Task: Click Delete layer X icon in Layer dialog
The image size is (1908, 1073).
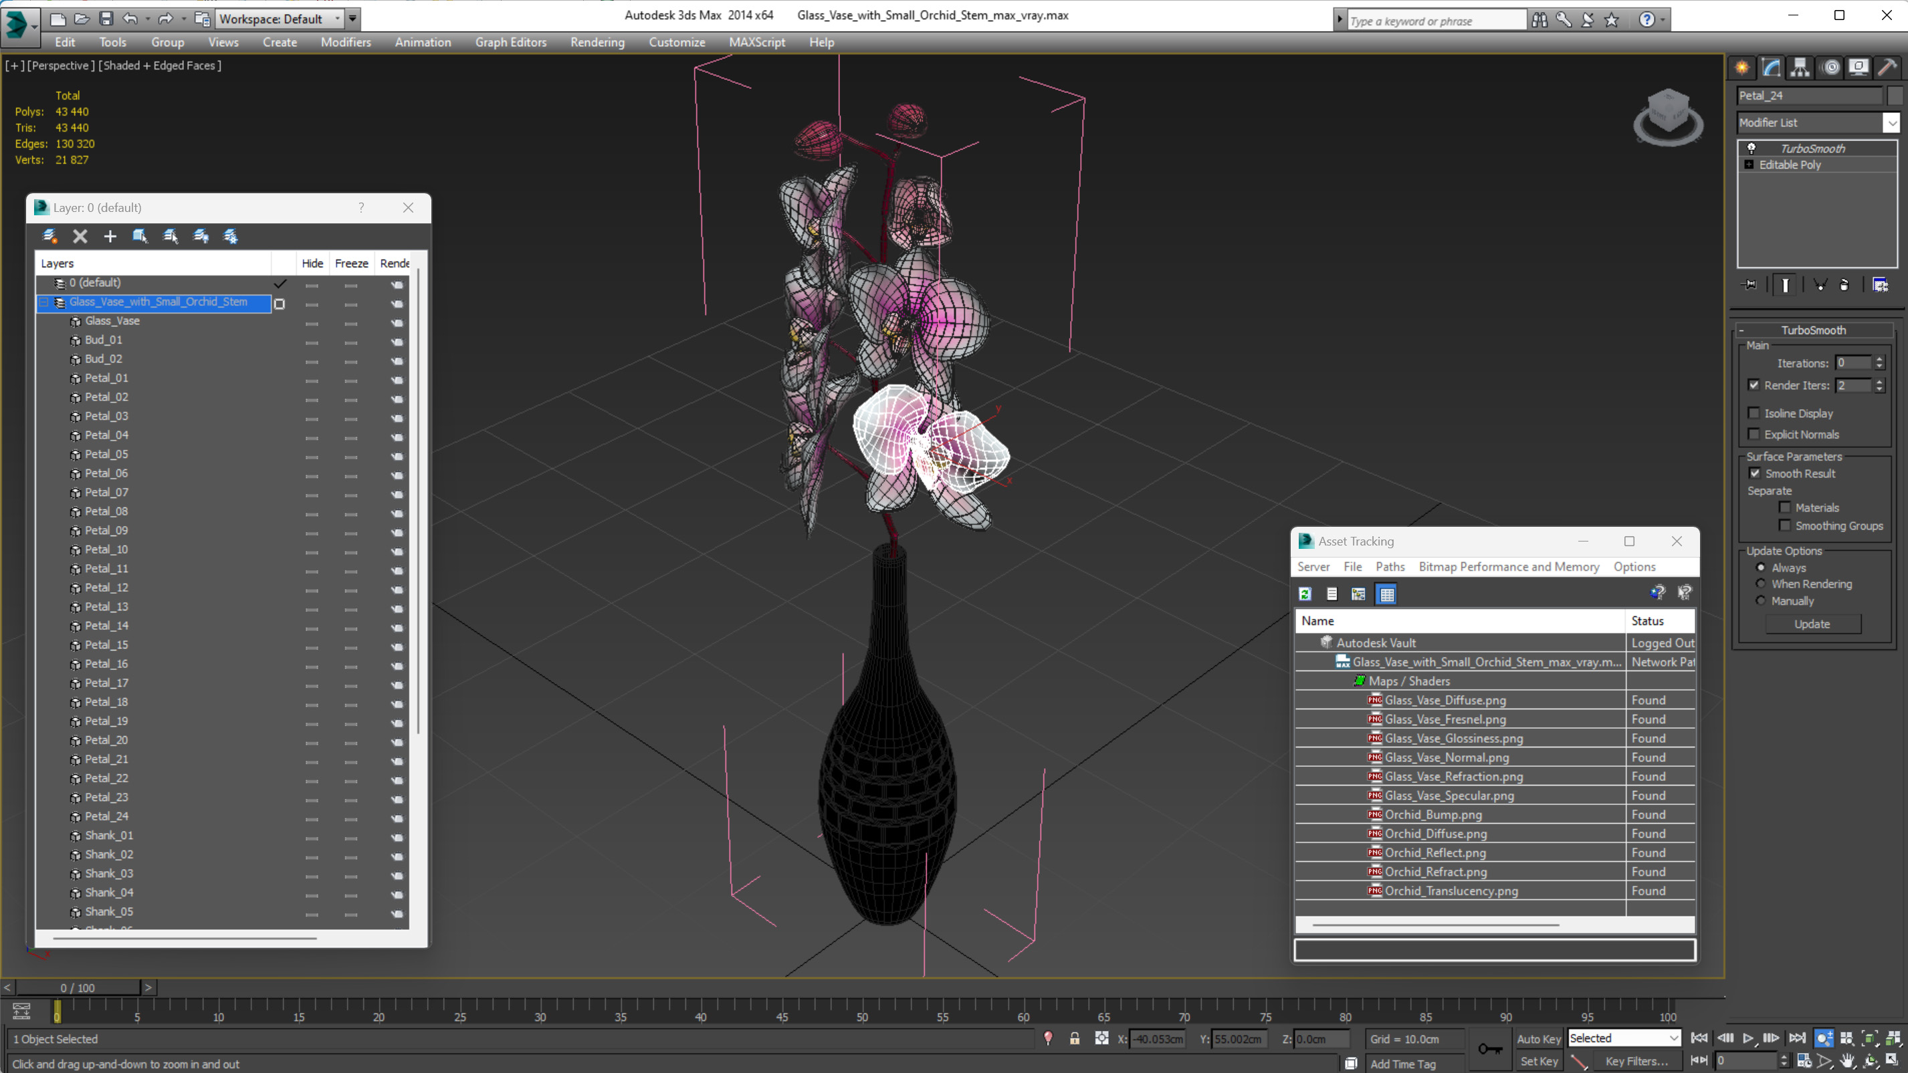Action: (80, 236)
